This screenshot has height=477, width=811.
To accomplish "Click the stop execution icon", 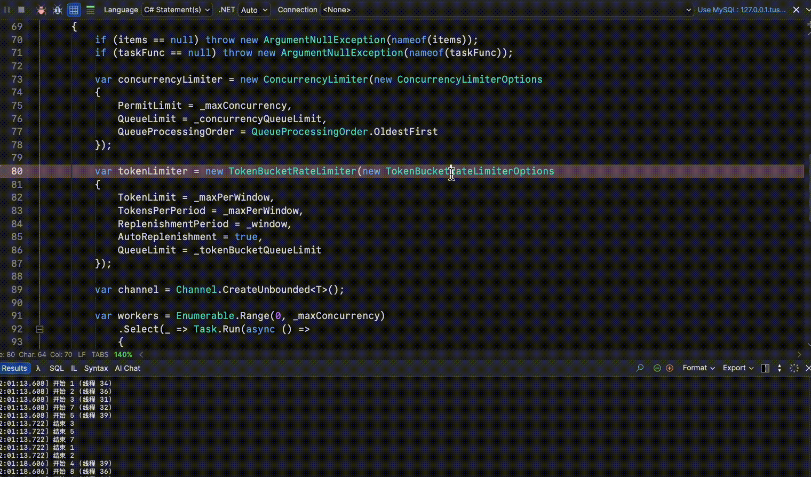I will 20,9.
